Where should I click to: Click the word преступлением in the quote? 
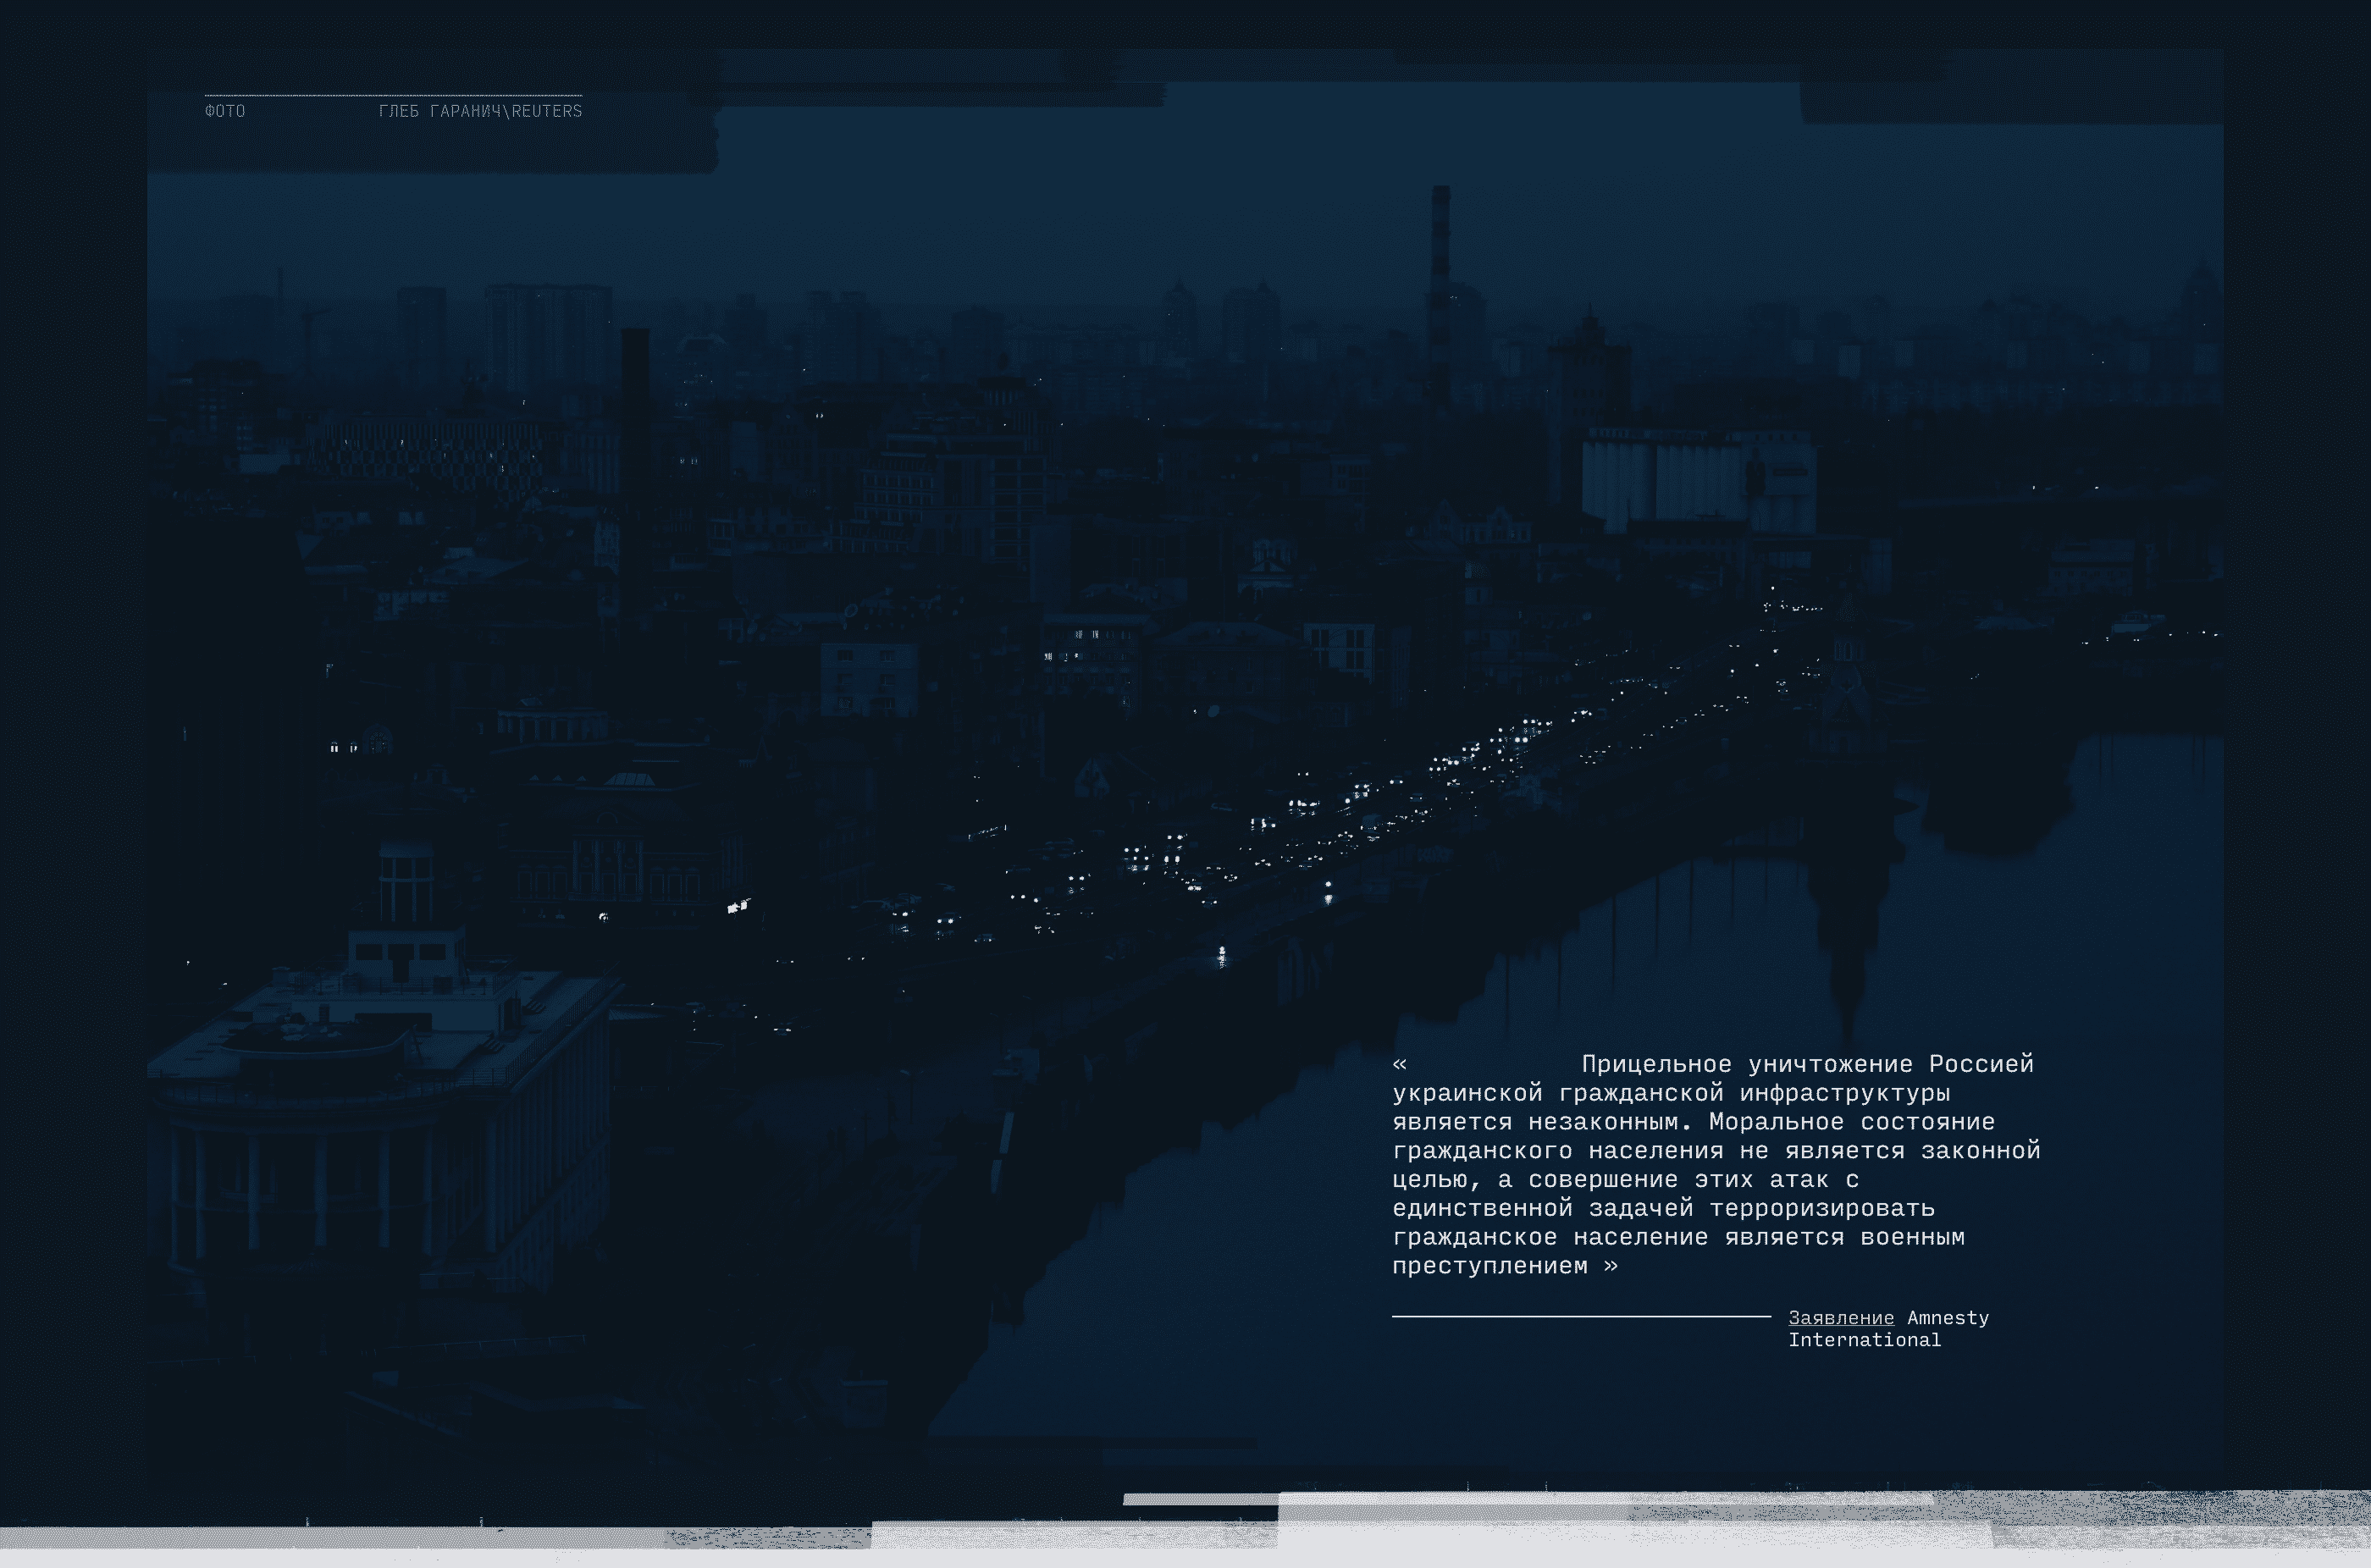pyautogui.click(x=1490, y=1266)
